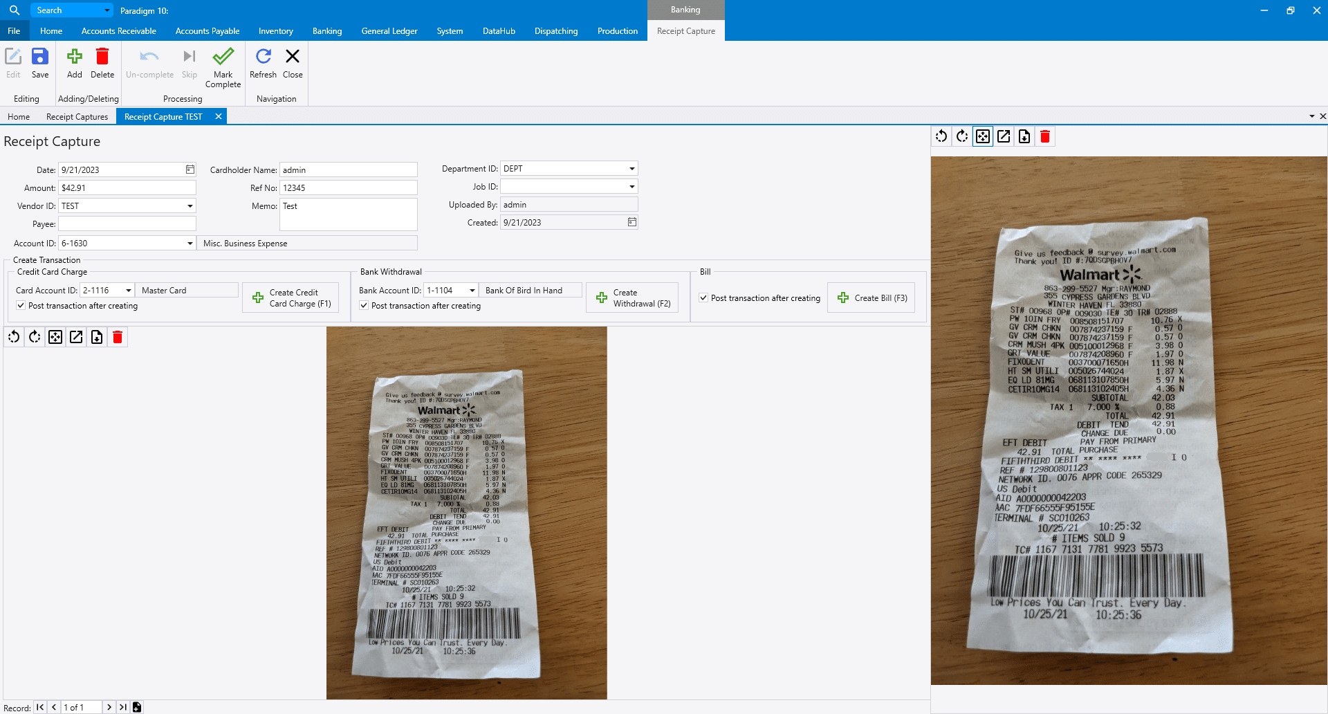Image resolution: width=1328 pixels, height=714 pixels.
Task: Rotate right-panel receipt image counterclockwise
Action: [941, 136]
